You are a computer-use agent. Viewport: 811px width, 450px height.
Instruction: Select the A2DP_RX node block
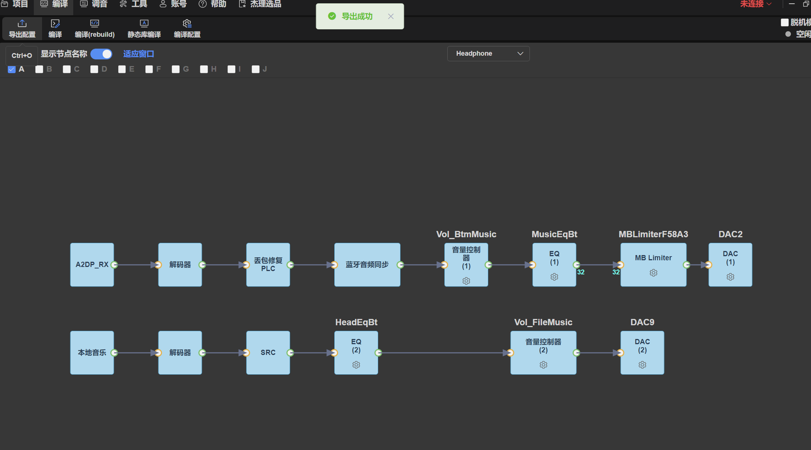click(x=92, y=265)
